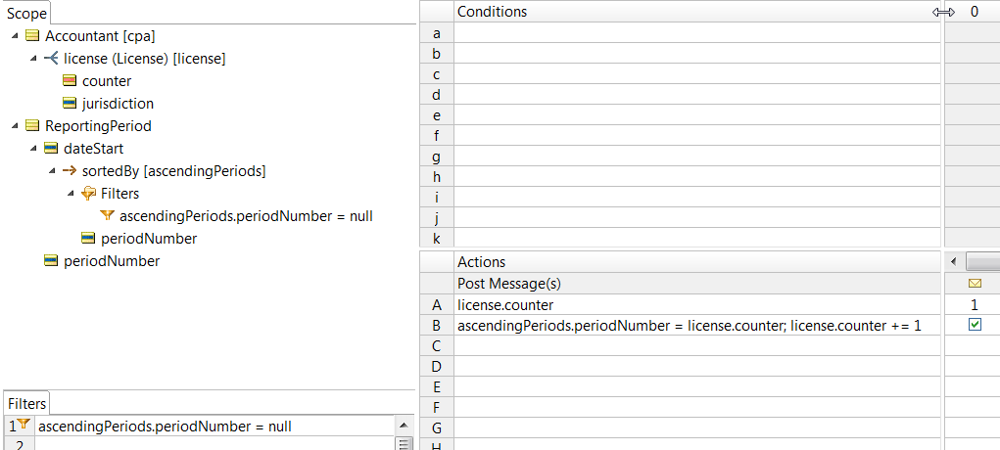This screenshot has width=1000, height=450.
Task: Click the Filters folder icon in tree
Action: 89,193
